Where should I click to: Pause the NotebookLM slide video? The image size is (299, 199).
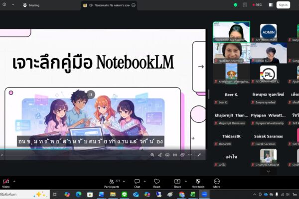click(x=91, y=95)
